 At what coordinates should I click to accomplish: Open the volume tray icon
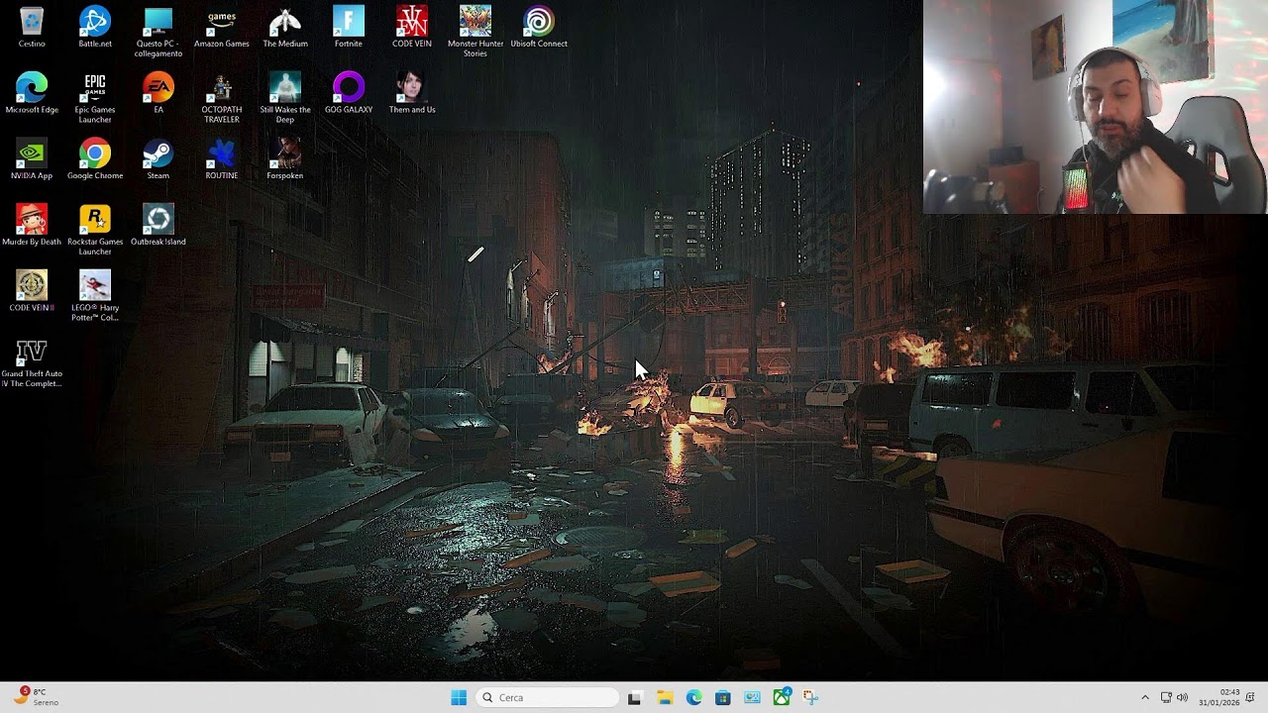tap(1182, 698)
